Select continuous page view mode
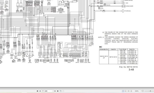 (126, 91)
